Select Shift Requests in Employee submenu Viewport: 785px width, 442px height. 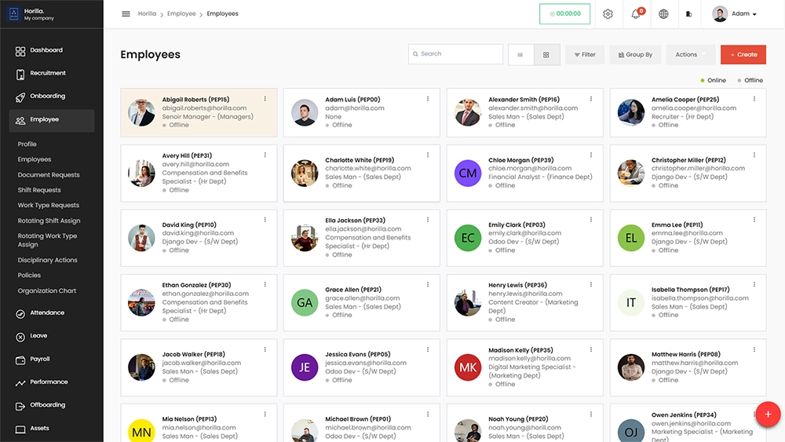[39, 190]
